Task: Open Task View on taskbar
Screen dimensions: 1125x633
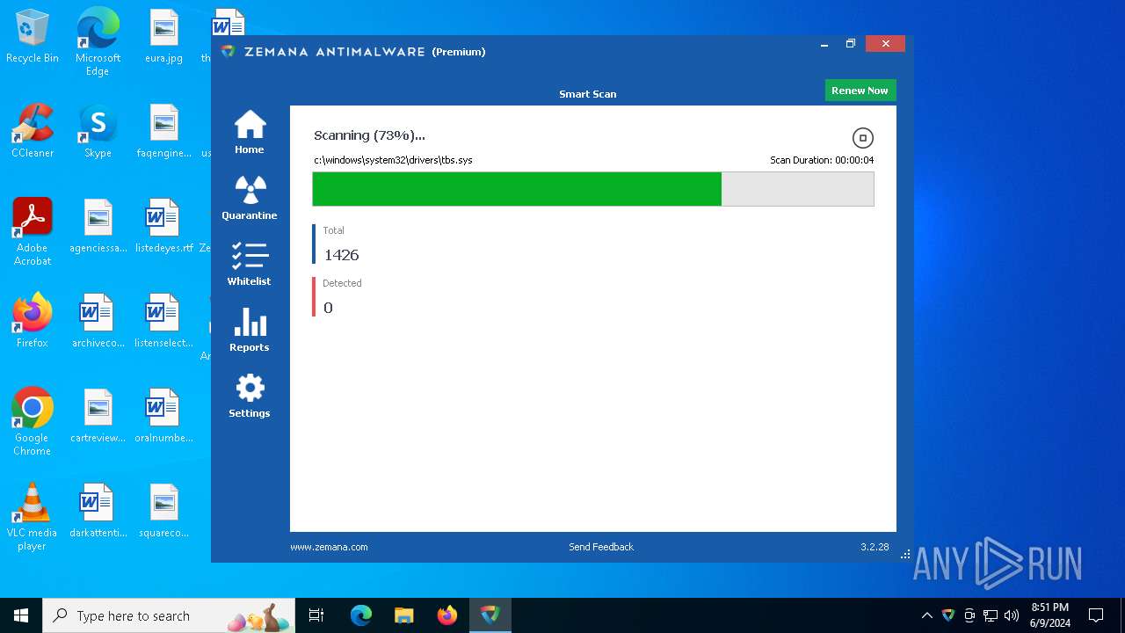Action: pyautogui.click(x=316, y=615)
